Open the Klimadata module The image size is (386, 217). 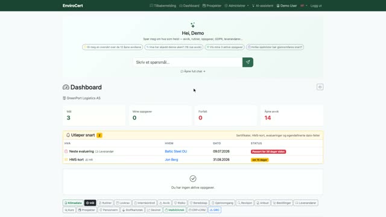(73, 203)
